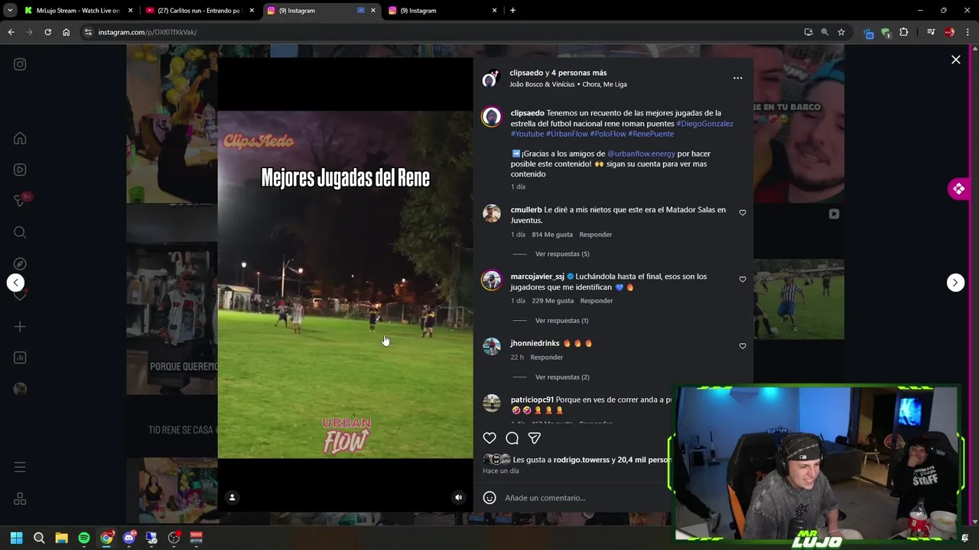This screenshot has height=550, width=979.
Task: View likes from rodrigo.towerss and others
Action: (x=592, y=460)
